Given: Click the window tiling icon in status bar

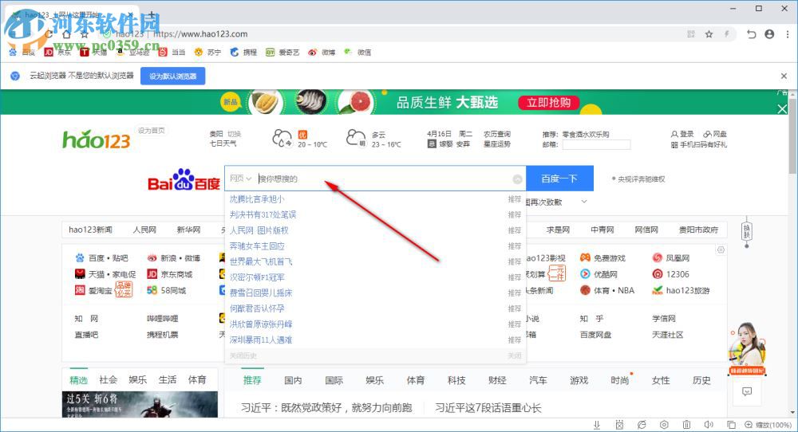Looking at the screenshot, I should click(x=731, y=424).
